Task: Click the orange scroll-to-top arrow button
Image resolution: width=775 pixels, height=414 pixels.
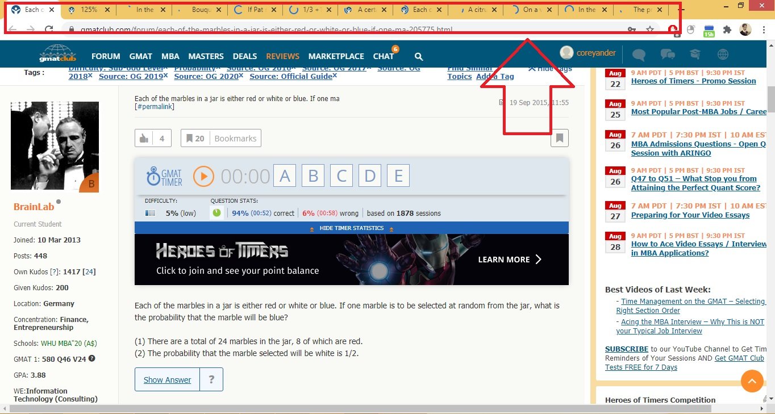Action: (x=752, y=381)
